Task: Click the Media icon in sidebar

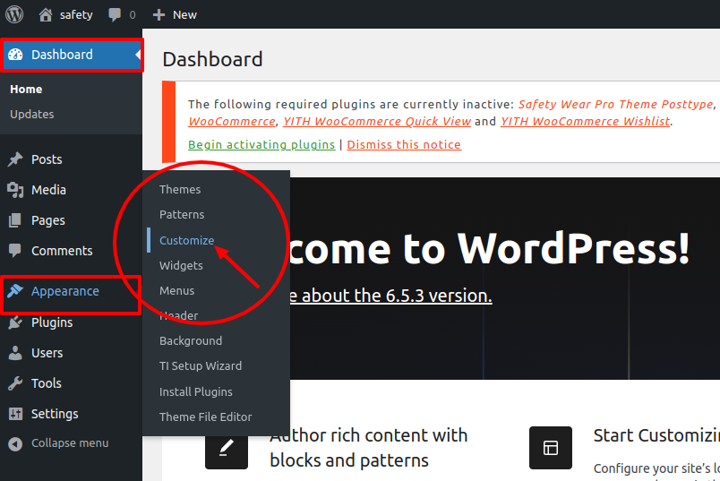Action: [x=15, y=190]
